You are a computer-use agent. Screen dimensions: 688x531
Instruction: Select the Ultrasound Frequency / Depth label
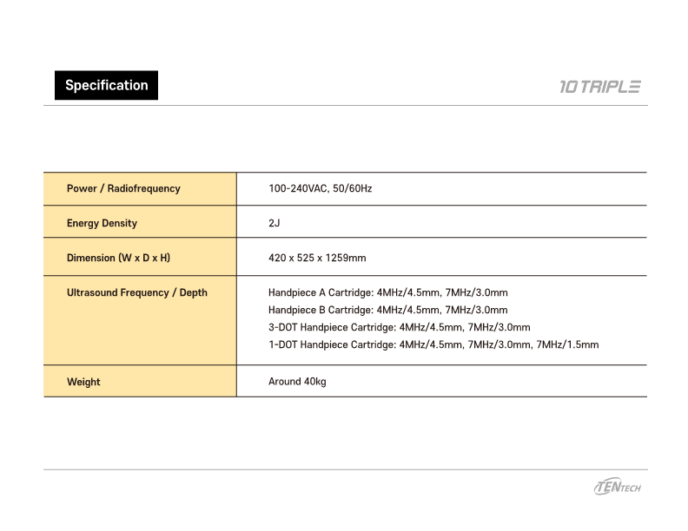[x=136, y=292]
